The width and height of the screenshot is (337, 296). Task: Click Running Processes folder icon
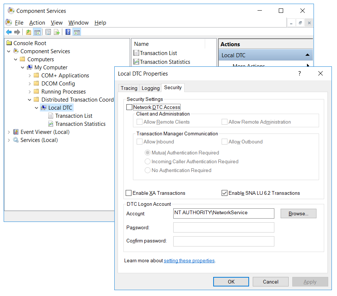37,91
